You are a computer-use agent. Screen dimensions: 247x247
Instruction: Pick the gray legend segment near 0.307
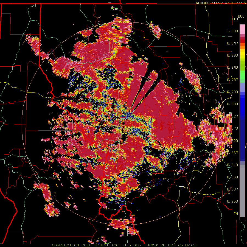tap(242, 191)
